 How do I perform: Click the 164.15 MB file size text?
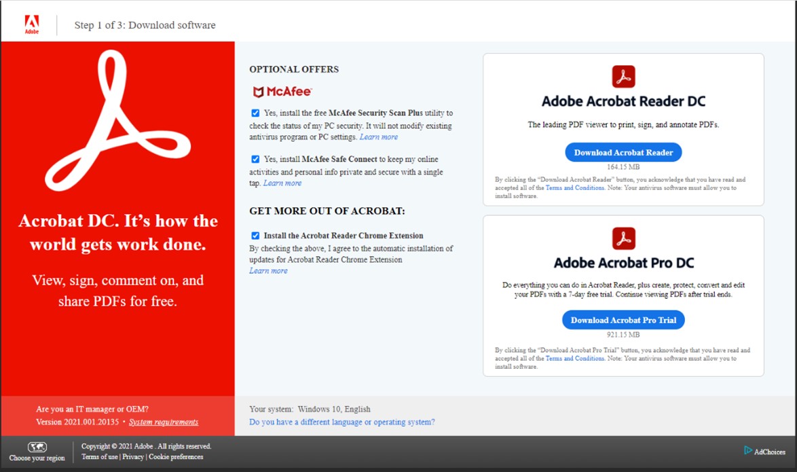click(x=623, y=167)
